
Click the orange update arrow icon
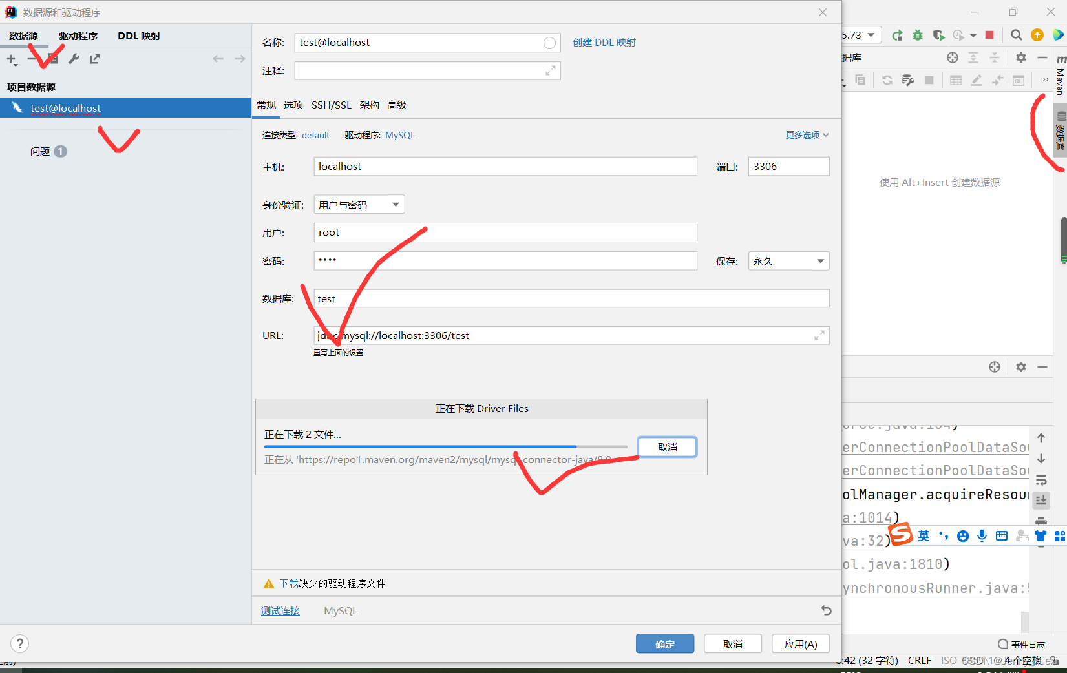(1037, 35)
